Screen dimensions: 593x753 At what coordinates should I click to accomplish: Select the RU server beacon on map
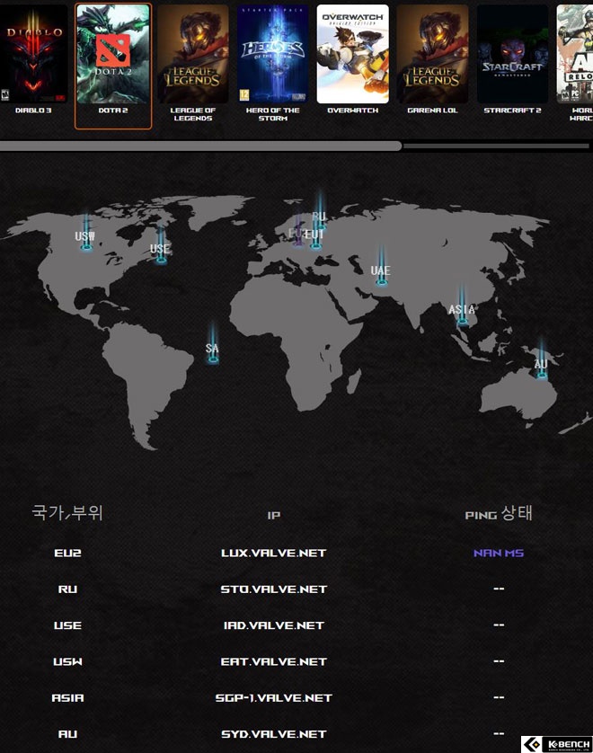pyautogui.click(x=319, y=211)
